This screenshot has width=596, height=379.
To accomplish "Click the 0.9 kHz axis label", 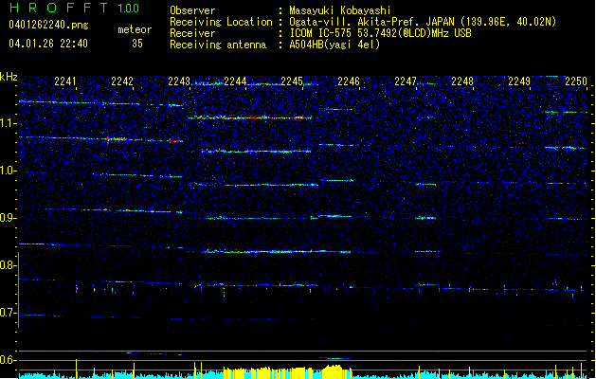I will pyautogui.click(x=8, y=218).
